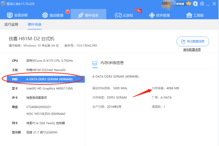Click the software management flower icon
The image size is (219, 146).
point(152,15)
